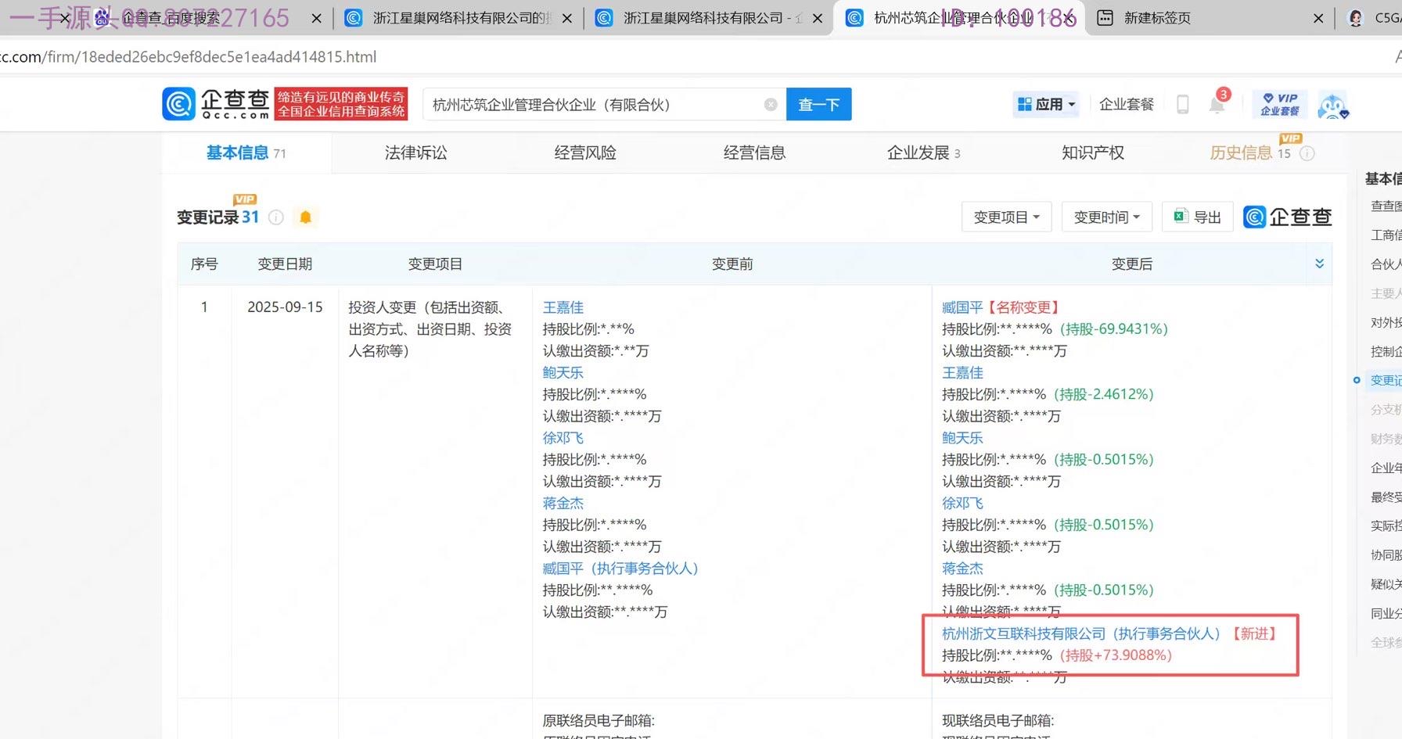
Task: Click the 查一下 search button
Action: coord(819,105)
